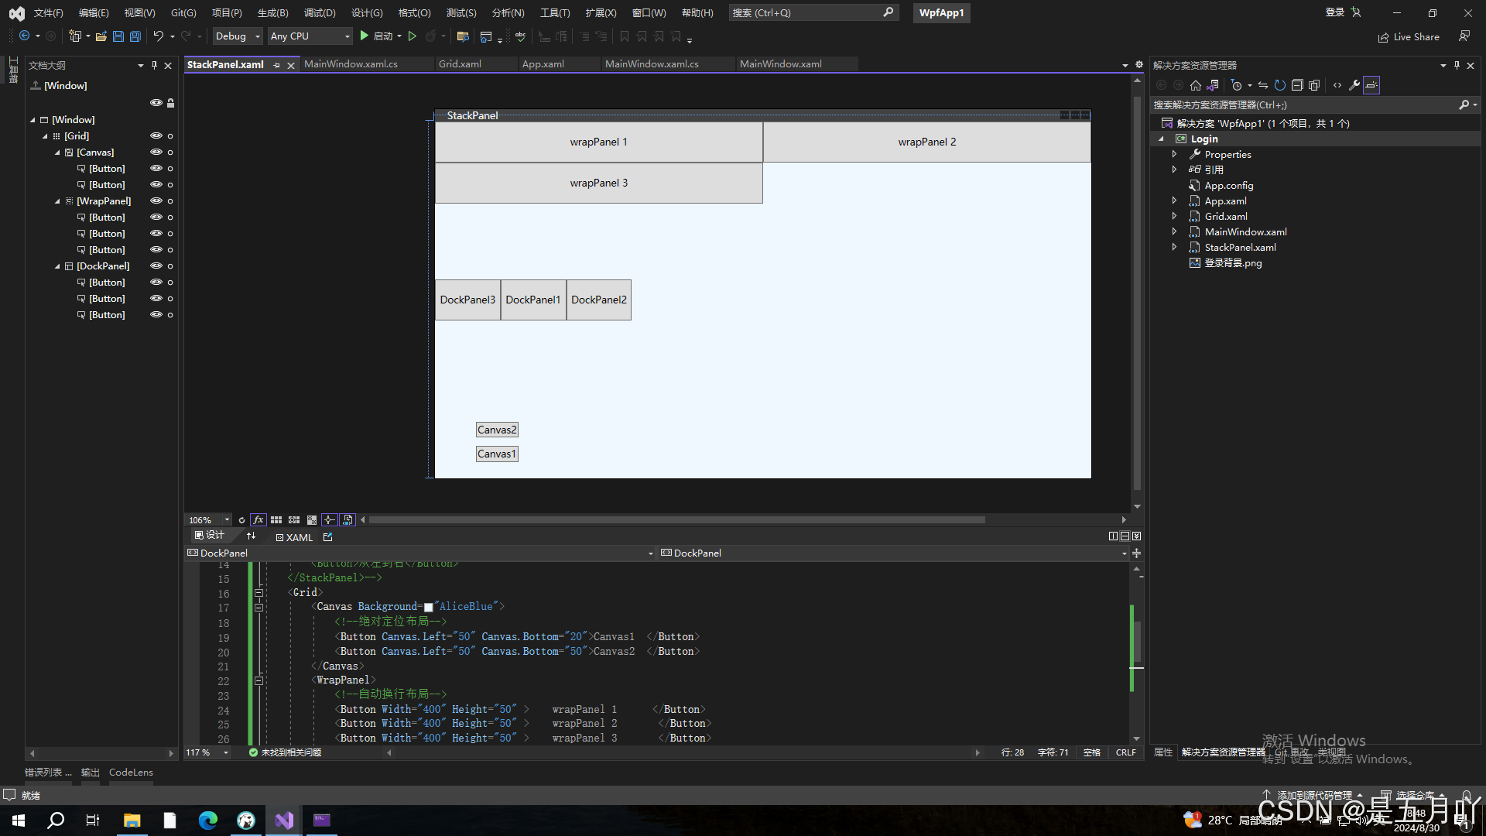The height and width of the screenshot is (836, 1486).
Task: Click the Save file toolbar icon
Action: pos(118,36)
